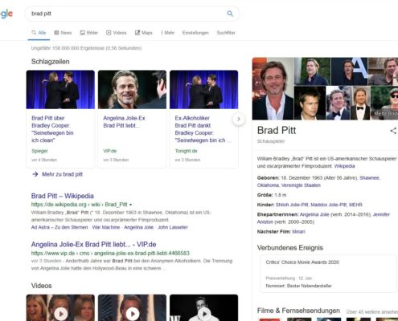398x321 pixels.
Task: Click the results count text Ungefähr 158.000.000
Action: 86,48
